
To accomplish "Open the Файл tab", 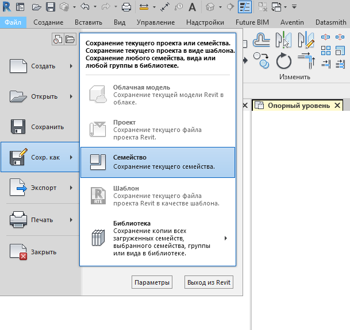I will pos(13,22).
